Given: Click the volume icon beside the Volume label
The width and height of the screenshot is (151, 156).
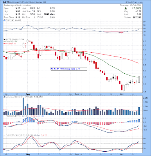Looking at the screenshot, I should [4, 97].
